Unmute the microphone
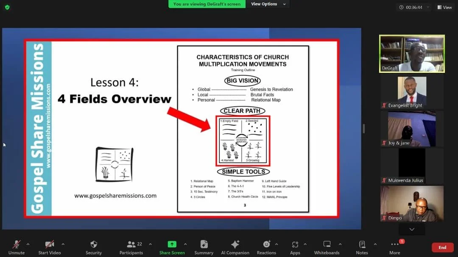 click(x=17, y=247)
